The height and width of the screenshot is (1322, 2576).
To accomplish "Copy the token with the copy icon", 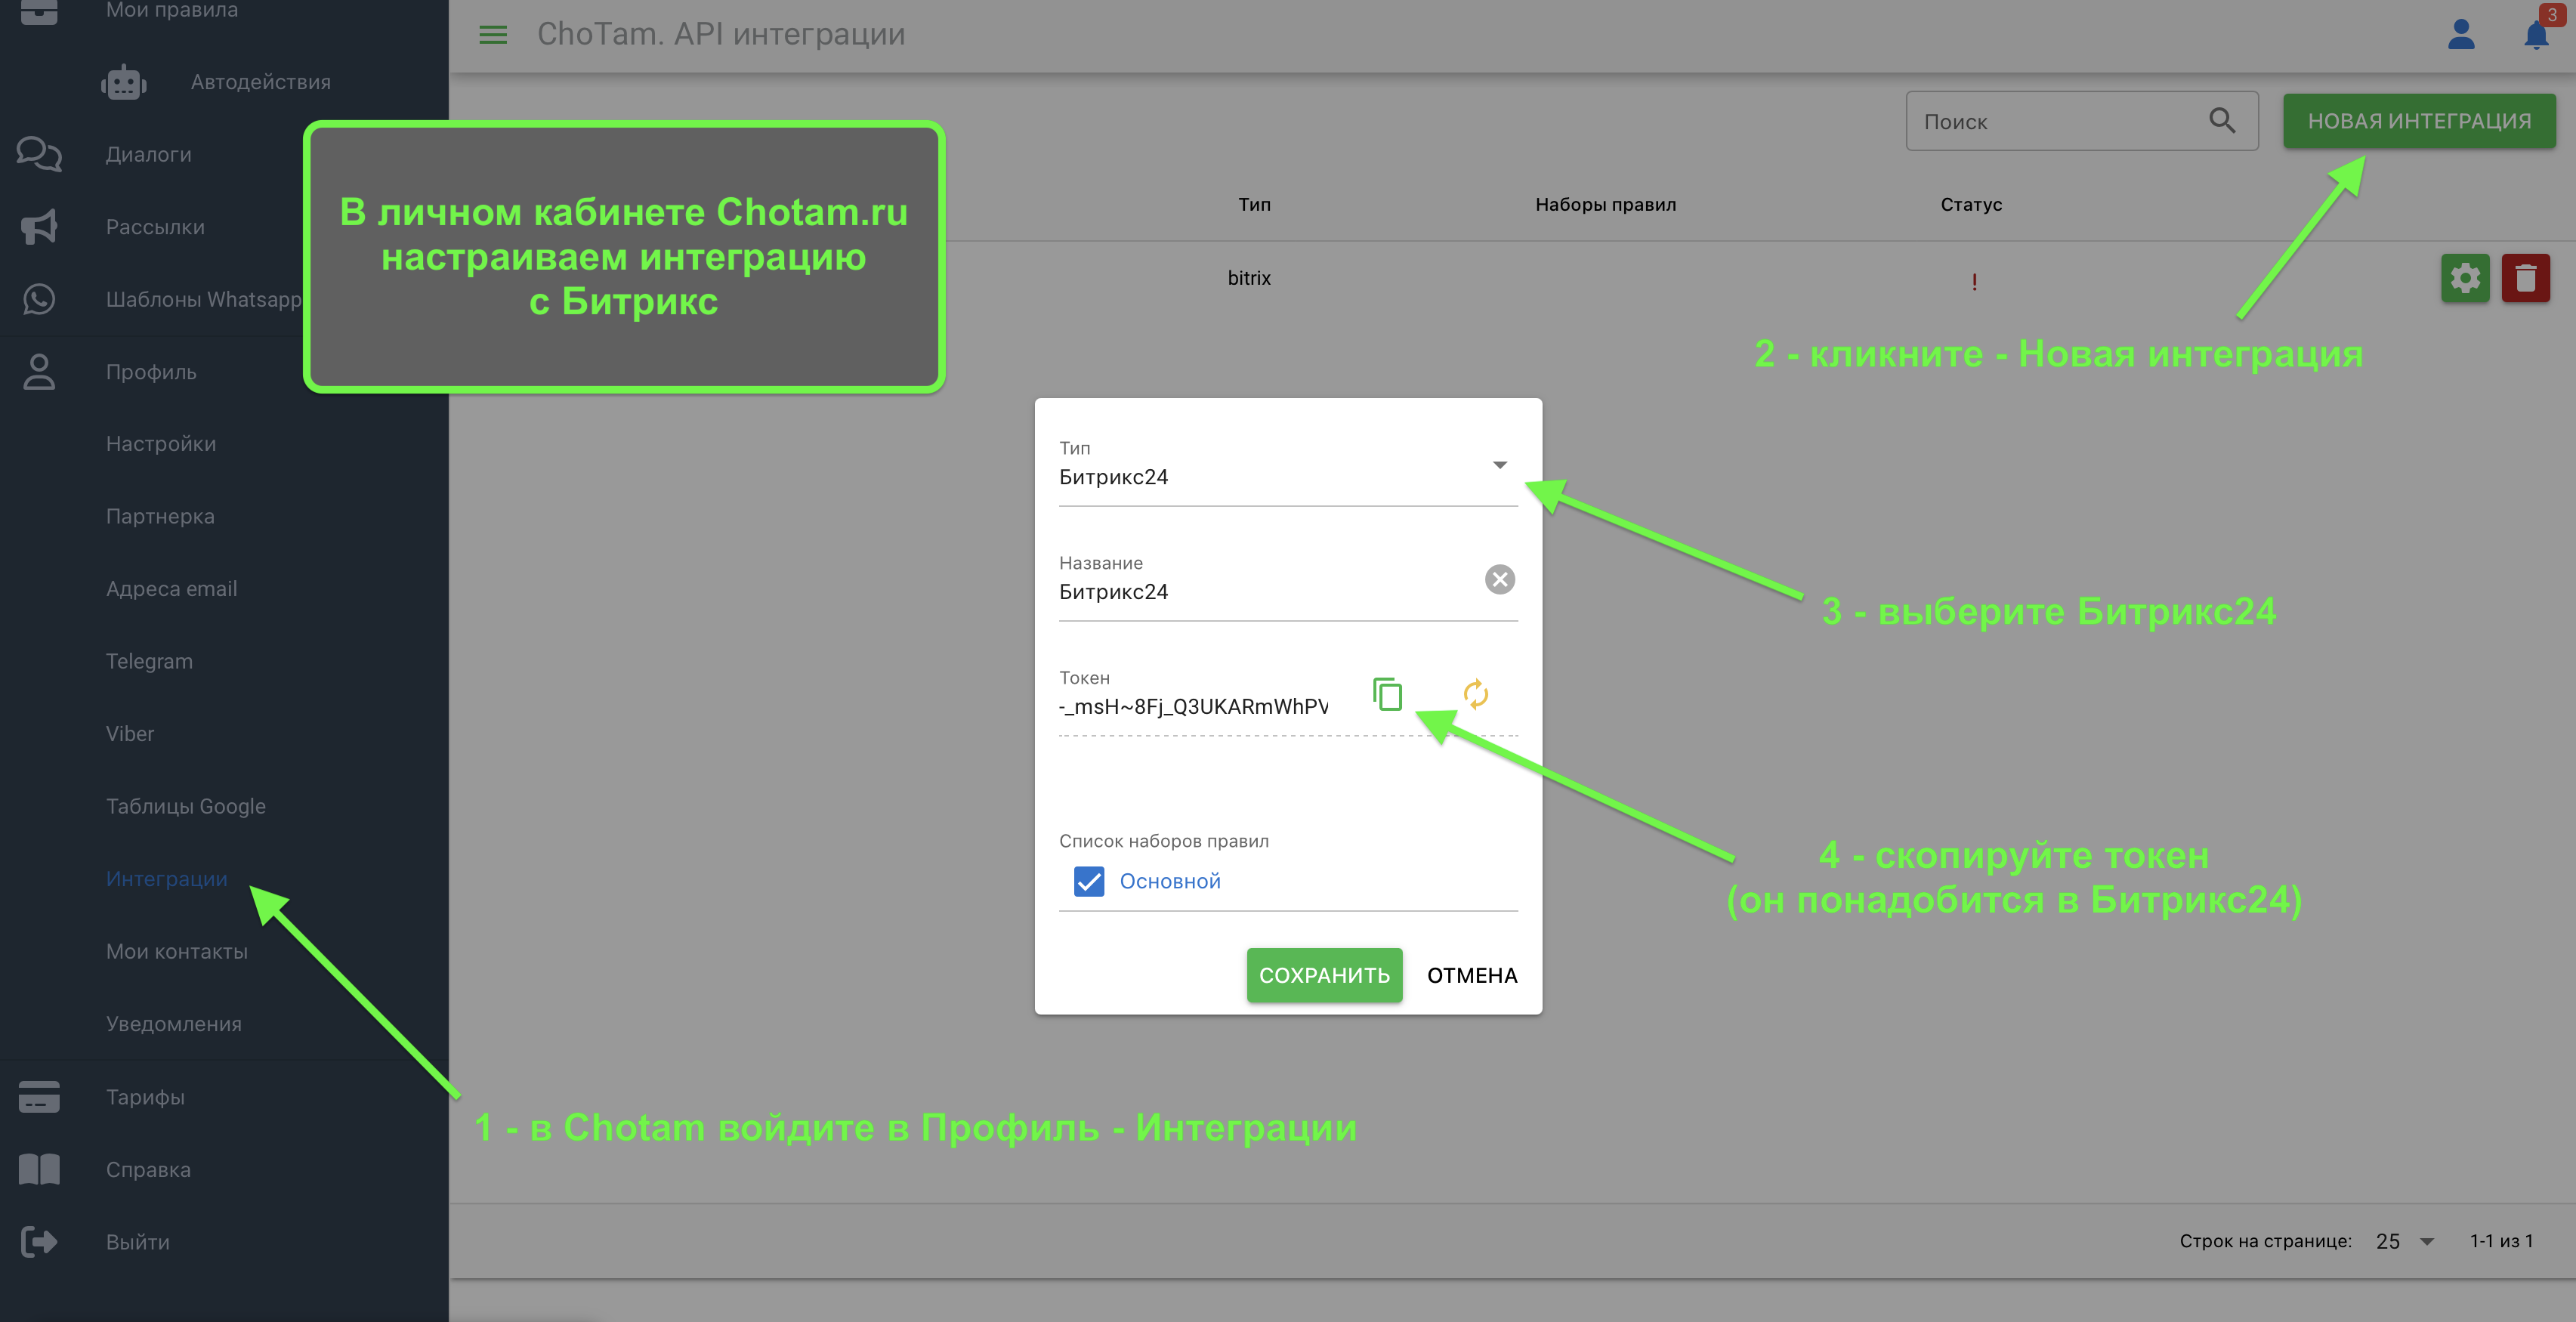I will point(1387,693).
